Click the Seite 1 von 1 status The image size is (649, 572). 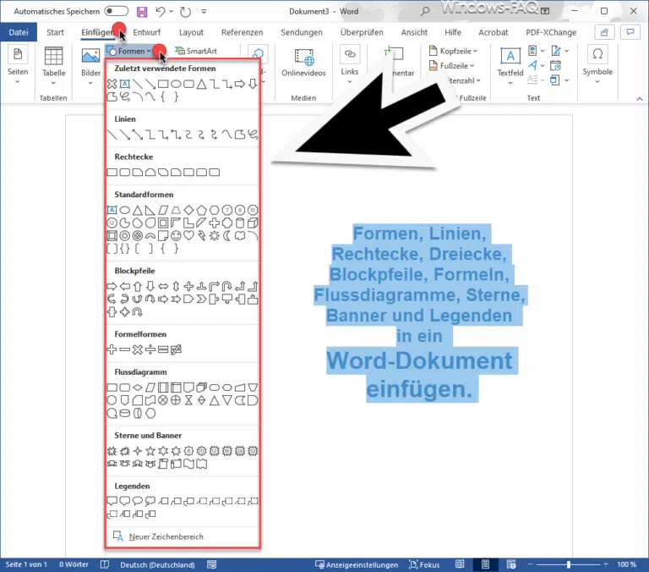[26, 564]
